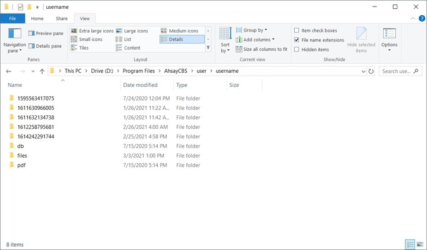
Task: Open folder Options
Action: coord(390,40)
